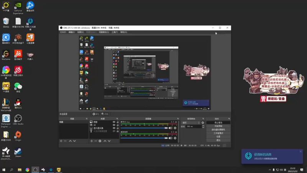The height and width of the screenshot is (173, 307).
Task: Open the Tools menu in OBS
Action: (x=115, y=32)
